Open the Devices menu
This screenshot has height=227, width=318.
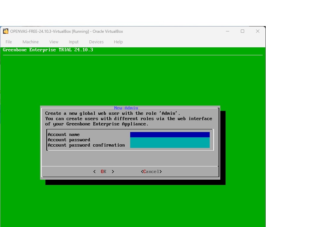coord(96,42)
